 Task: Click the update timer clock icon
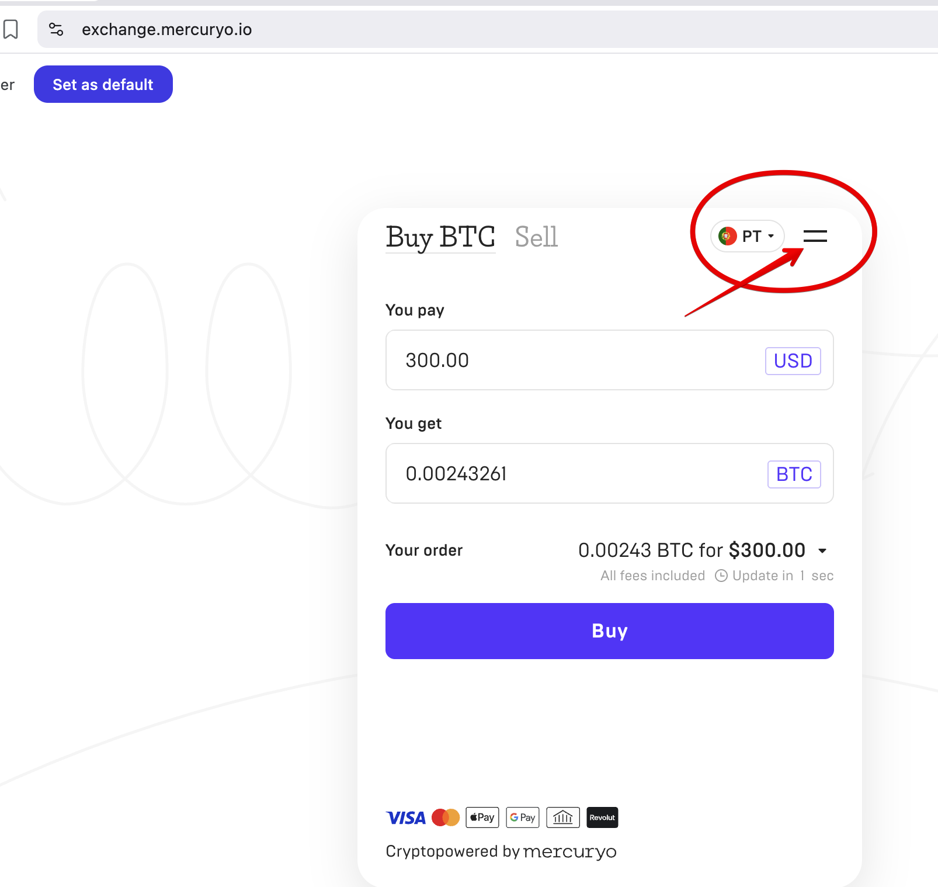pos(721,576)
